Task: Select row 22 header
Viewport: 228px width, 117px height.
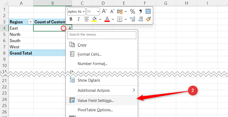Action: (4, 87)
